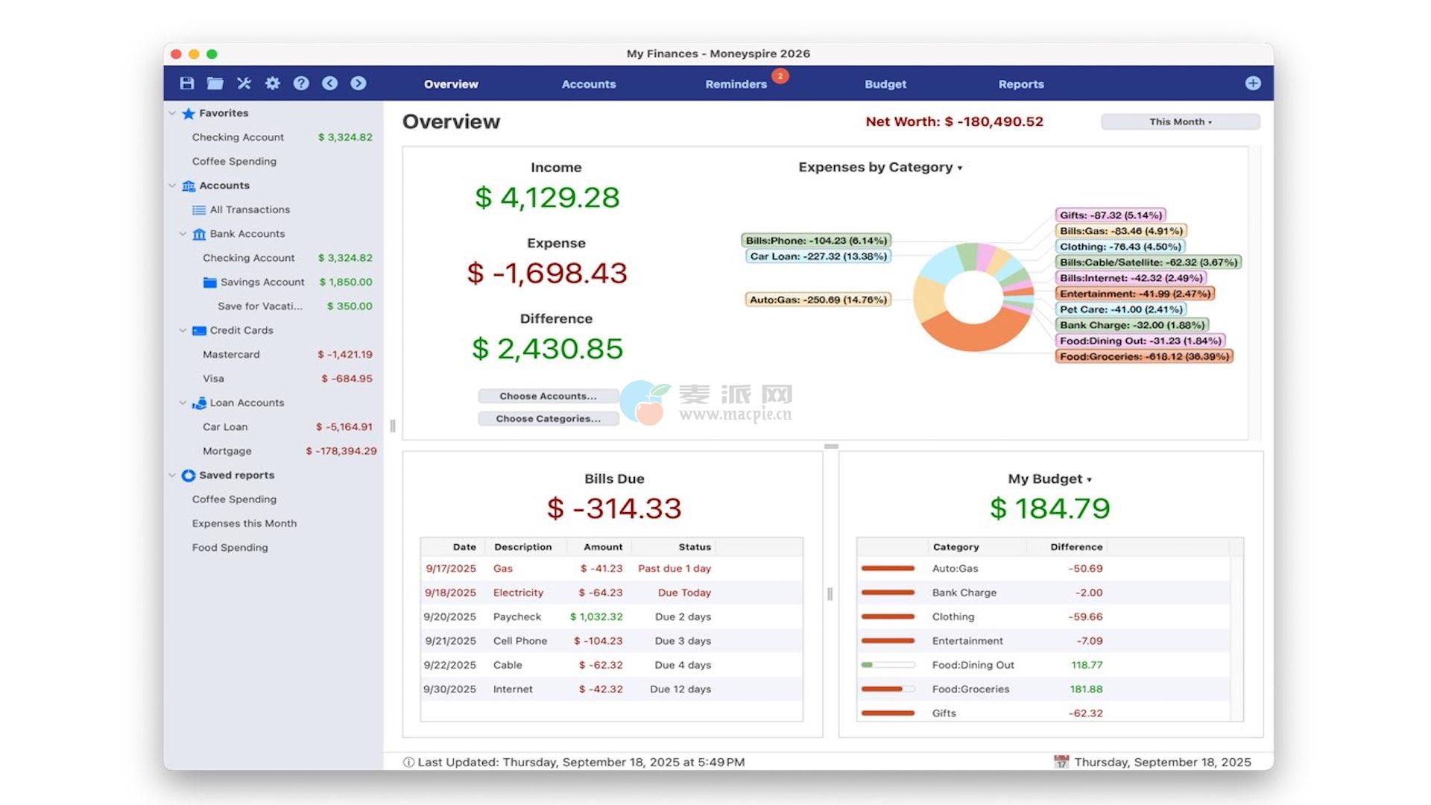Collapse the Loan Accounts group

tap(183, 402)
